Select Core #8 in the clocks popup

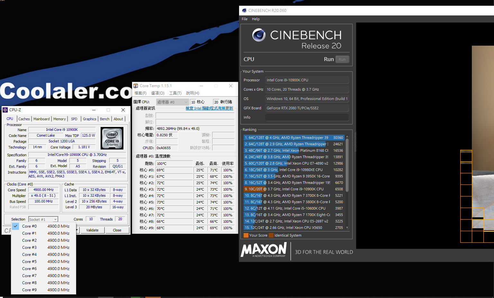pyautogui.click(x=44, y=283)
